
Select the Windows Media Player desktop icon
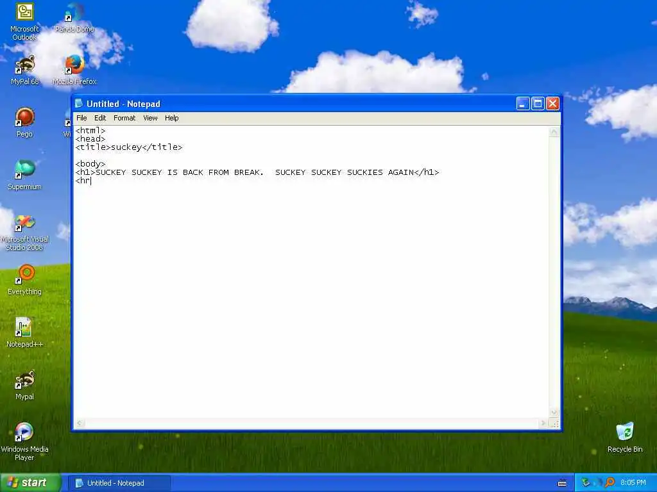pyautogui.click(x=25, y=442)
